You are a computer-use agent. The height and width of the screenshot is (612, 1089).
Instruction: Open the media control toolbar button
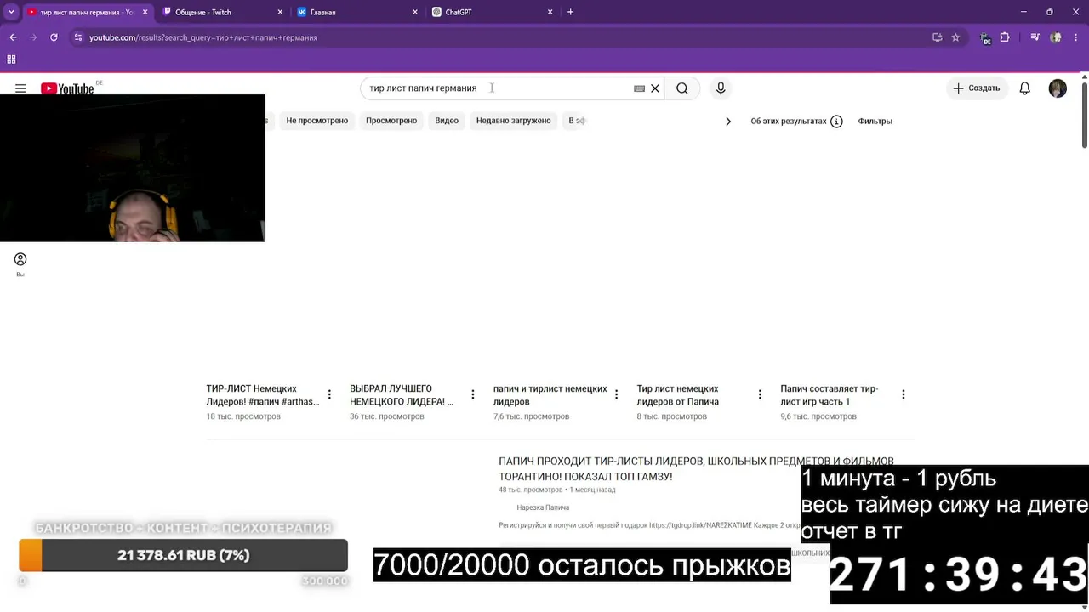1035,37
